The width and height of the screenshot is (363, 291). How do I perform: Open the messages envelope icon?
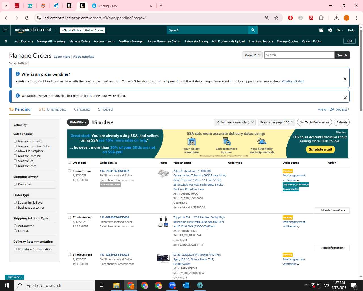point(321,30)
